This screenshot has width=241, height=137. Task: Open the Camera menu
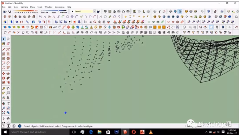(24, 7)
